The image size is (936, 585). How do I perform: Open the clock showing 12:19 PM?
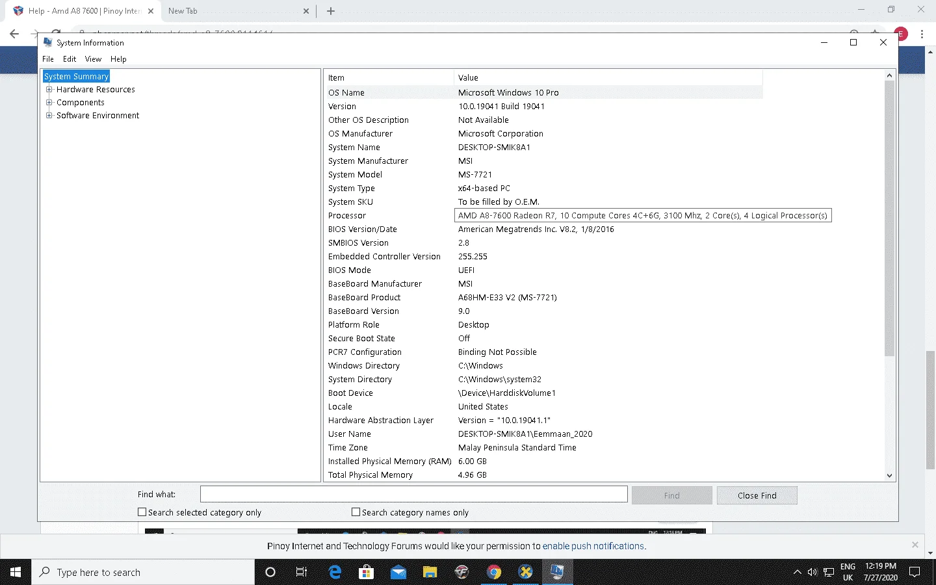pos(881,572)
